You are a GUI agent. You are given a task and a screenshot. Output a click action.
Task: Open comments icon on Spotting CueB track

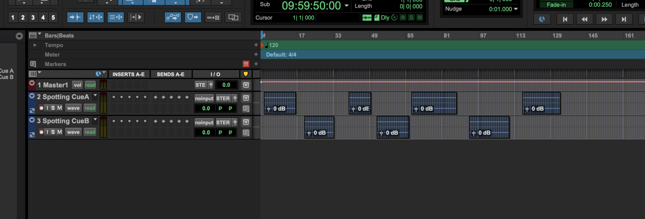(246, 133)
